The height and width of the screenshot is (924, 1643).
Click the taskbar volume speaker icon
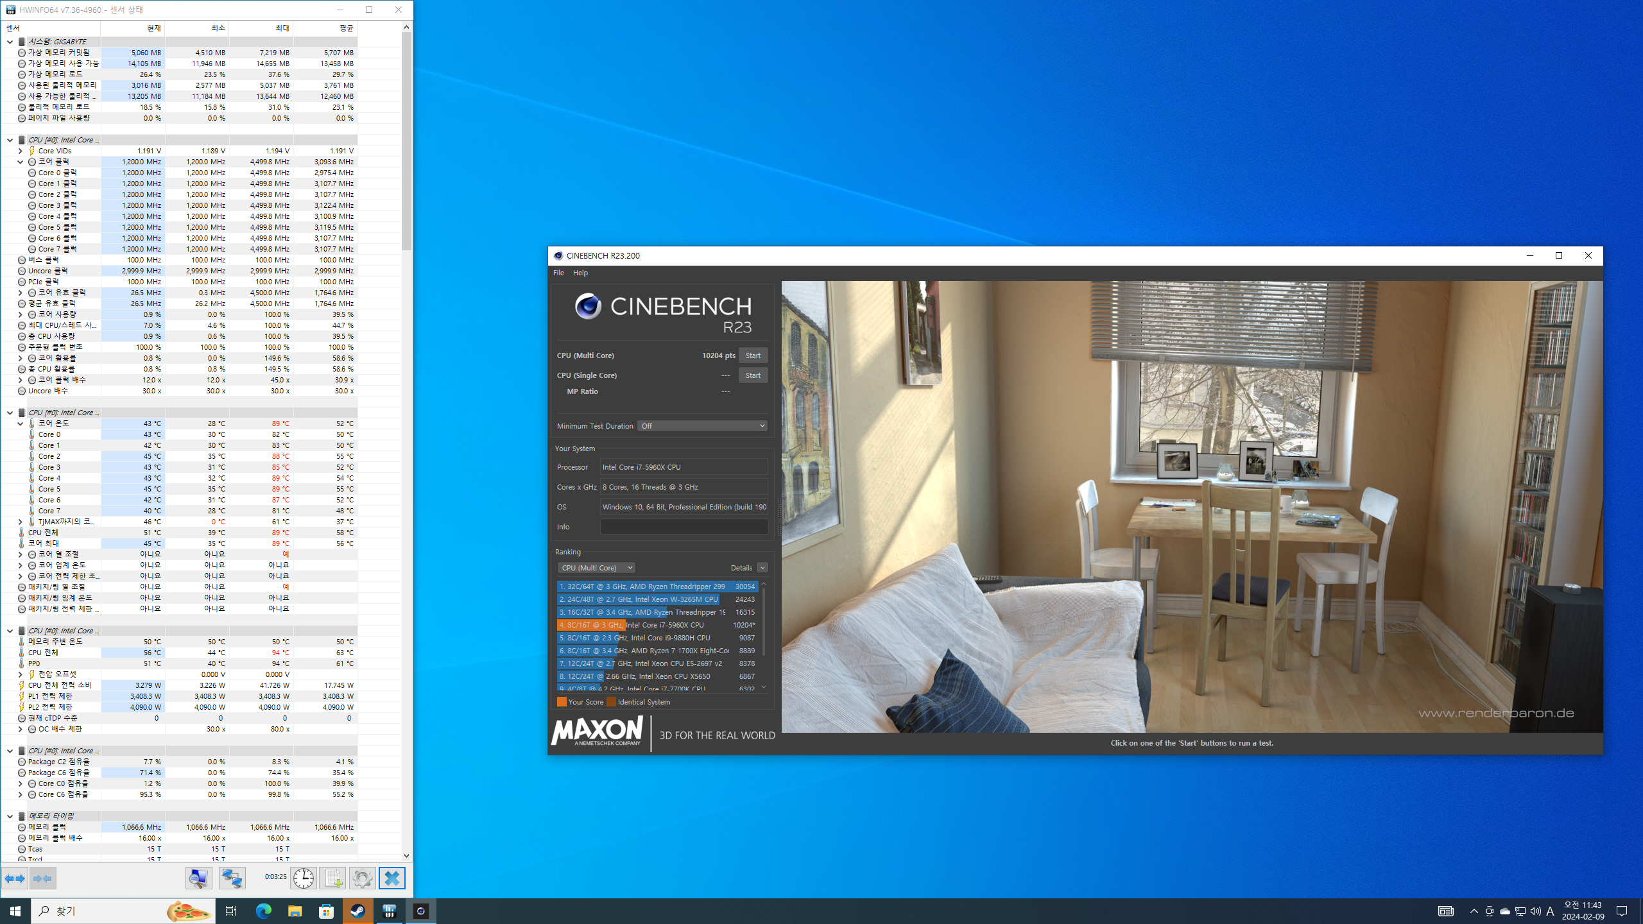point(1535,911)
